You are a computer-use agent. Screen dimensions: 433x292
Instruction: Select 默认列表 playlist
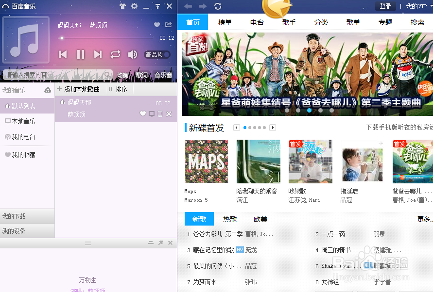pos(27,106)
